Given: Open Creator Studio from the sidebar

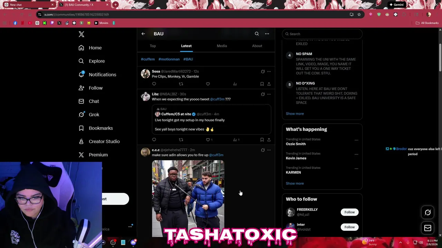Looking at the screenshot, I should click(99, 142).
